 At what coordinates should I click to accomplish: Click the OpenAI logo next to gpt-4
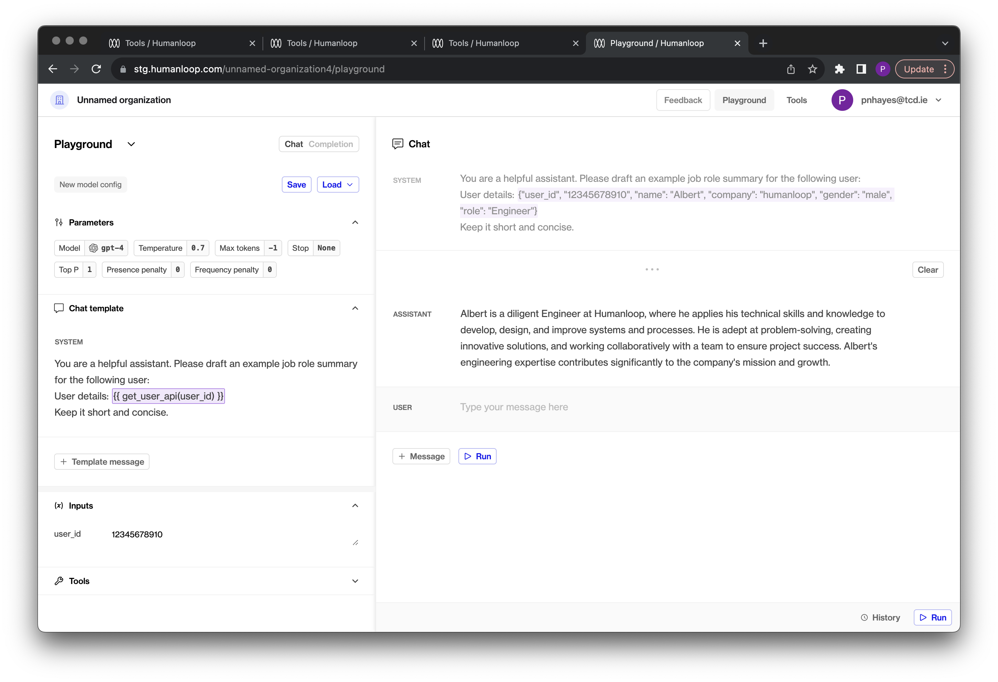point(93,248)
